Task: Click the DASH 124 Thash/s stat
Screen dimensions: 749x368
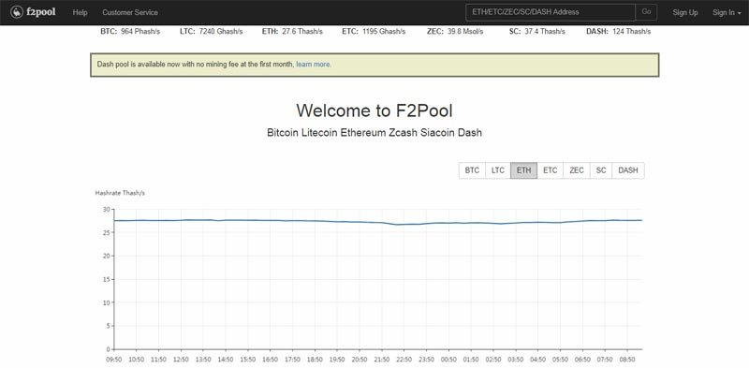Action: coord(618,32)
